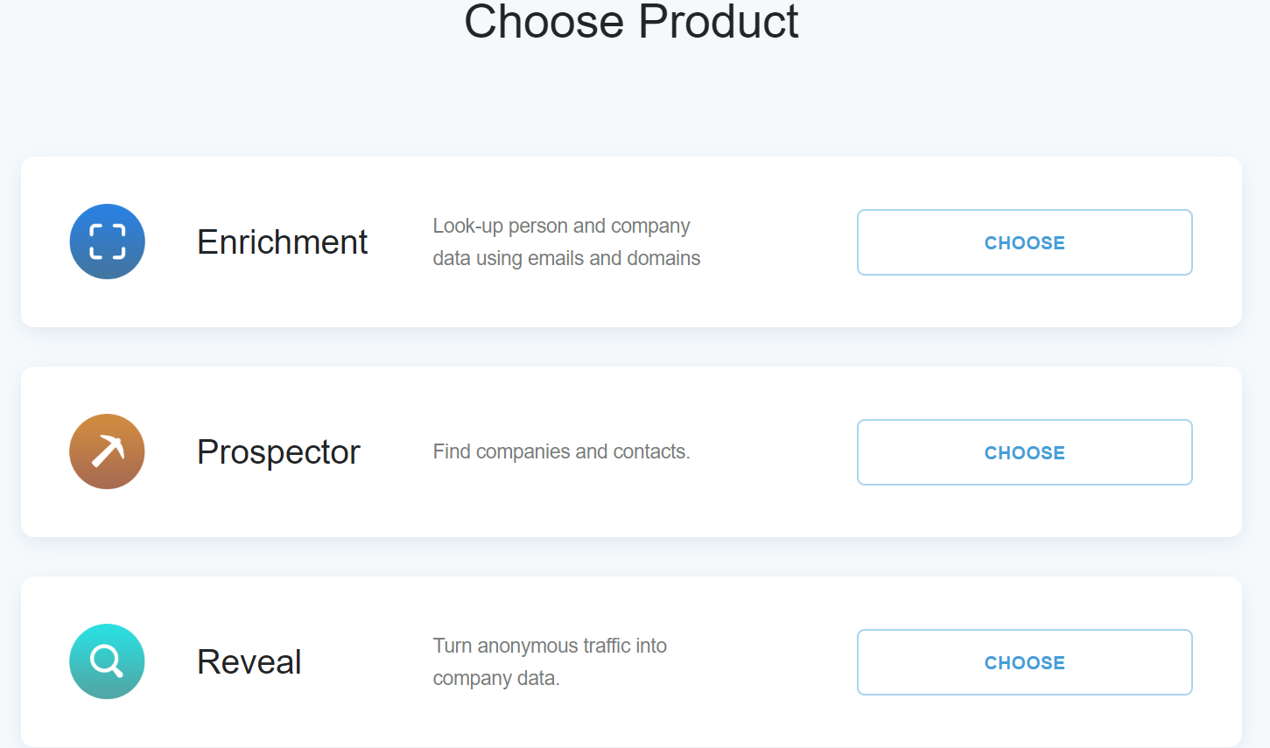Click the 'data using emails and domains' line
Image resolution: width=1270 pixels, height=748 pixels.
566,258
